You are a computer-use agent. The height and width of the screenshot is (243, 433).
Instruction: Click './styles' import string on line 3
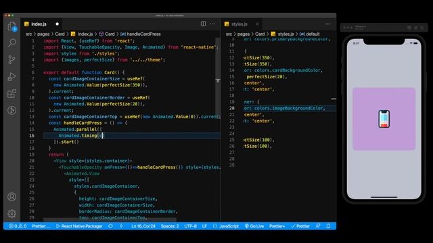pyautogui.click(x=105, y=53)
